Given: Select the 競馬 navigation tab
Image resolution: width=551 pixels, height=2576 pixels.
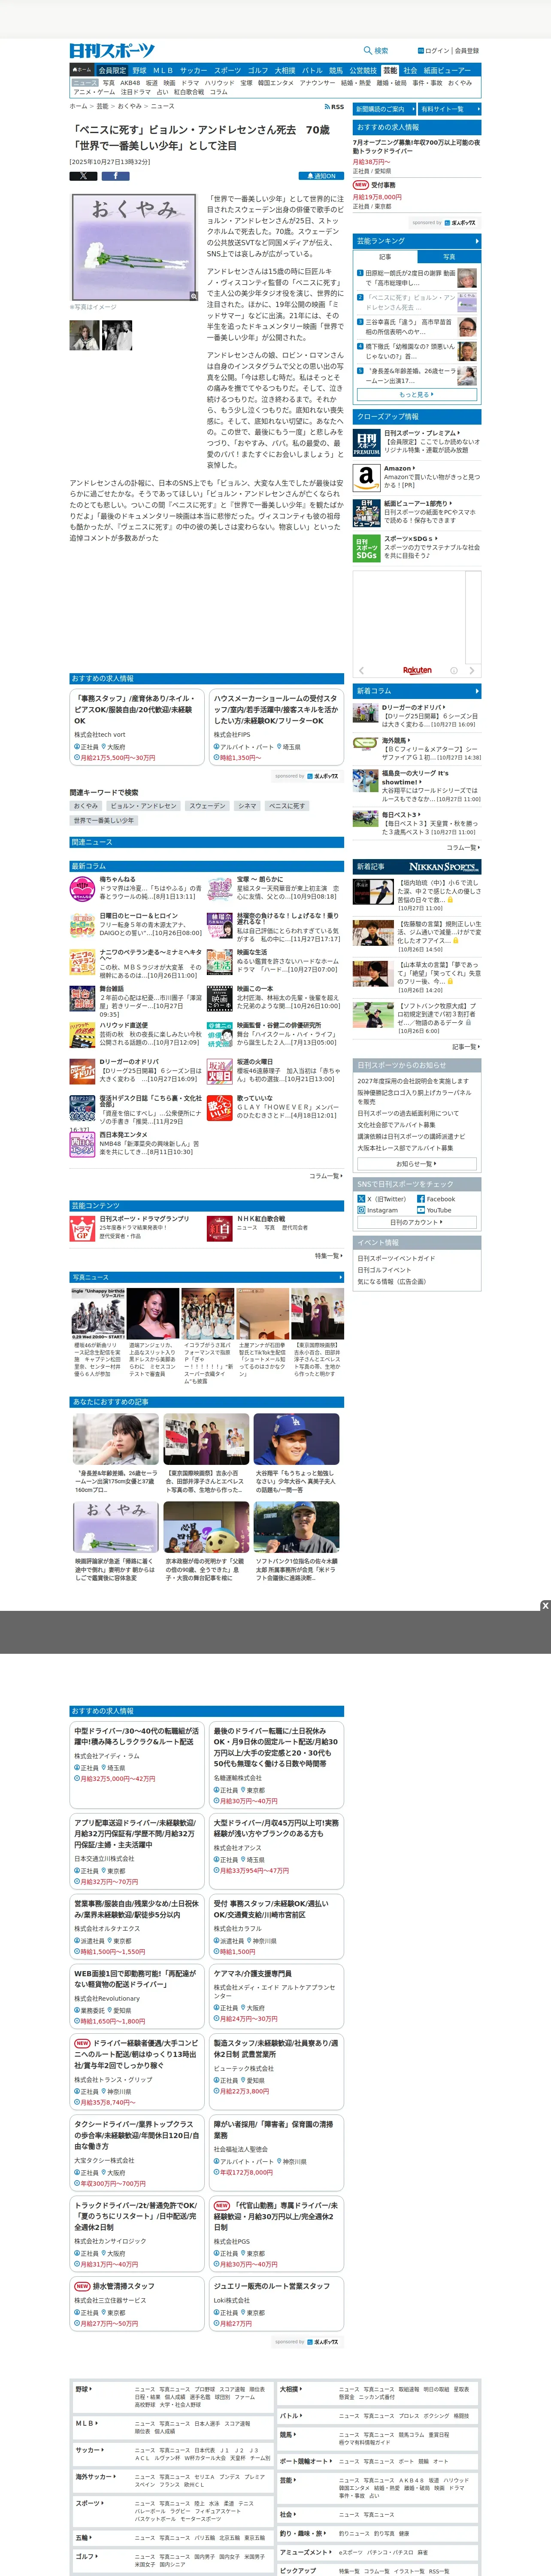Looking at the screenshot, I should coord(336,71).
